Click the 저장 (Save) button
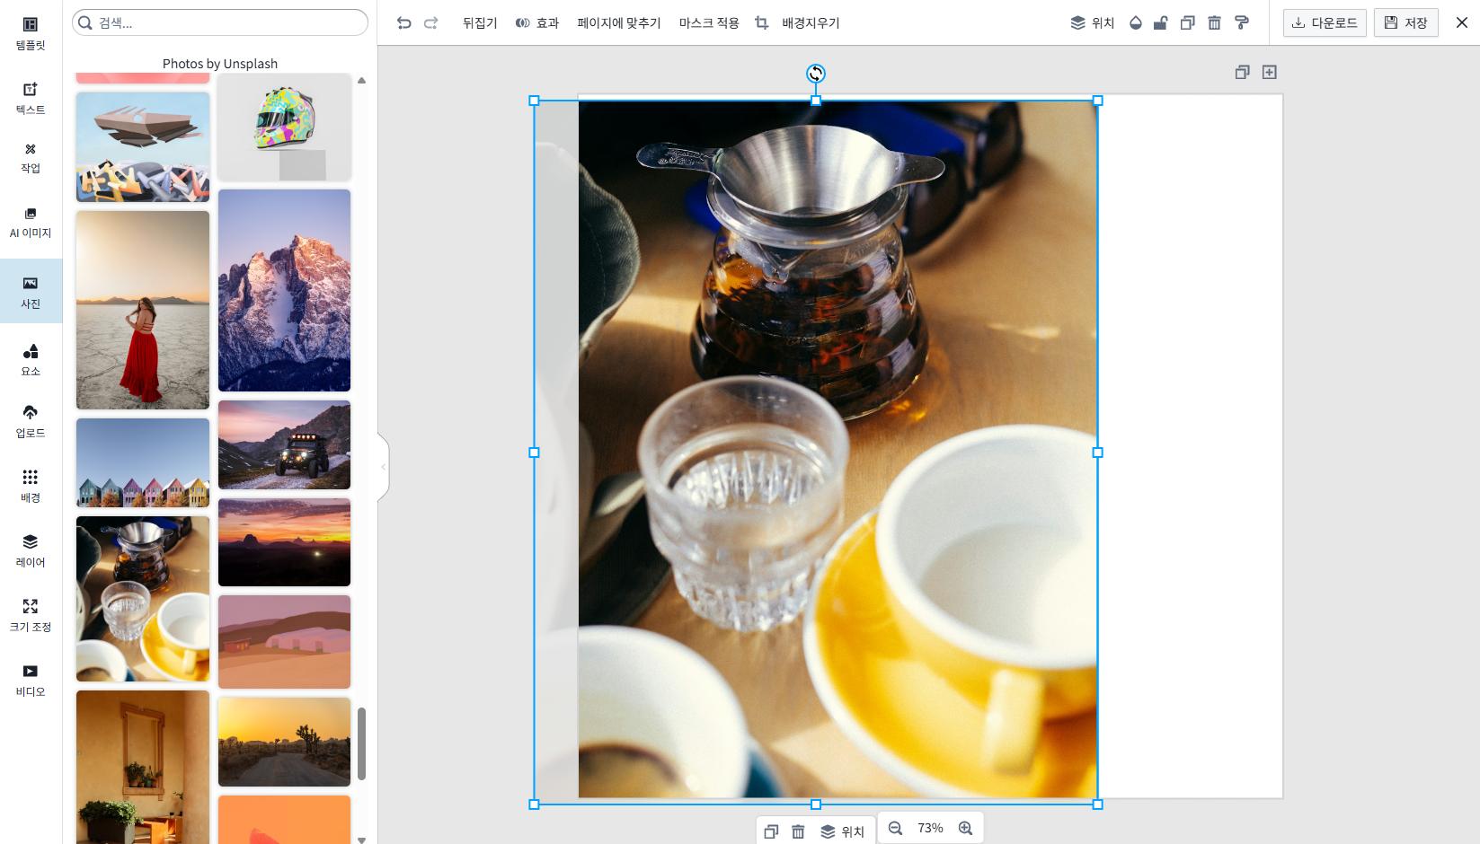The image size is (1480, 844). pyautogui.click(x=1405, y=22)
